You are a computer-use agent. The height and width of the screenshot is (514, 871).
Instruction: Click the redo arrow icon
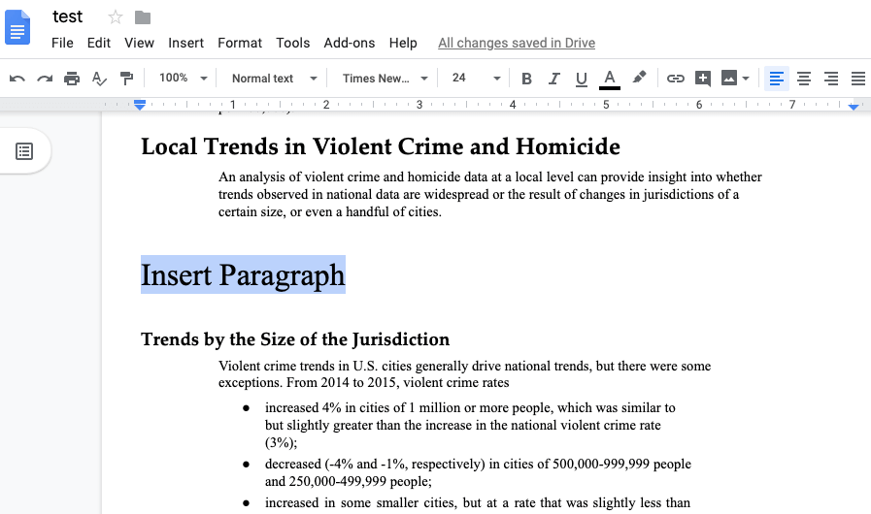[x=44, y=79]
